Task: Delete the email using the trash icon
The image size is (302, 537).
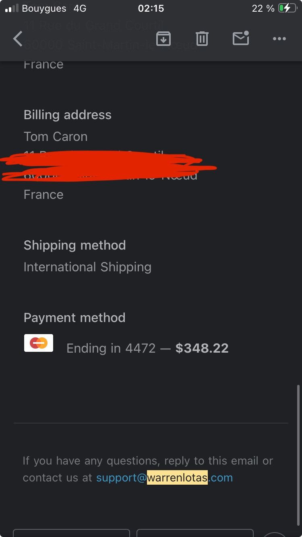Action: (202, 39)
